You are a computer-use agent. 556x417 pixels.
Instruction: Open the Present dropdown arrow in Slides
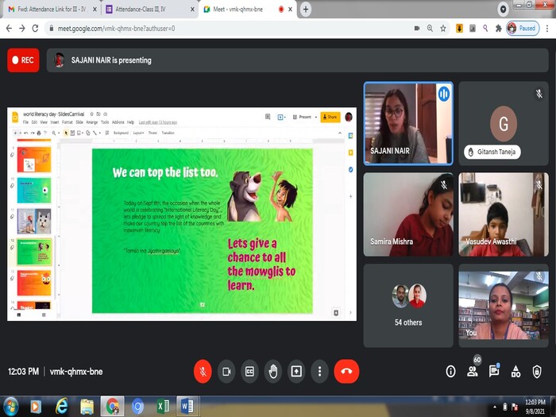[316, 117]
